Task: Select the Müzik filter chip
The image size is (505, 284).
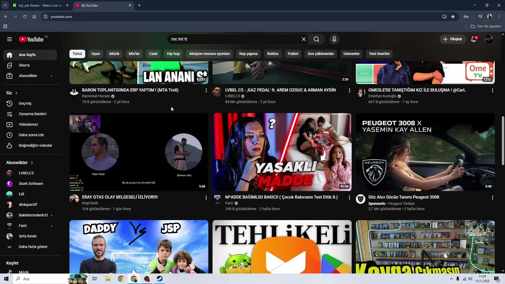Action: [114, 54]
